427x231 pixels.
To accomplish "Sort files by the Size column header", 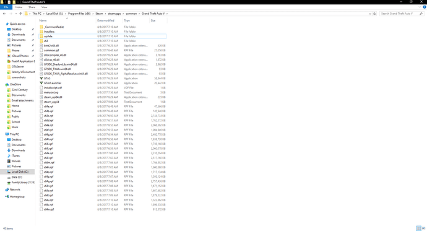I will click(153, 20).
